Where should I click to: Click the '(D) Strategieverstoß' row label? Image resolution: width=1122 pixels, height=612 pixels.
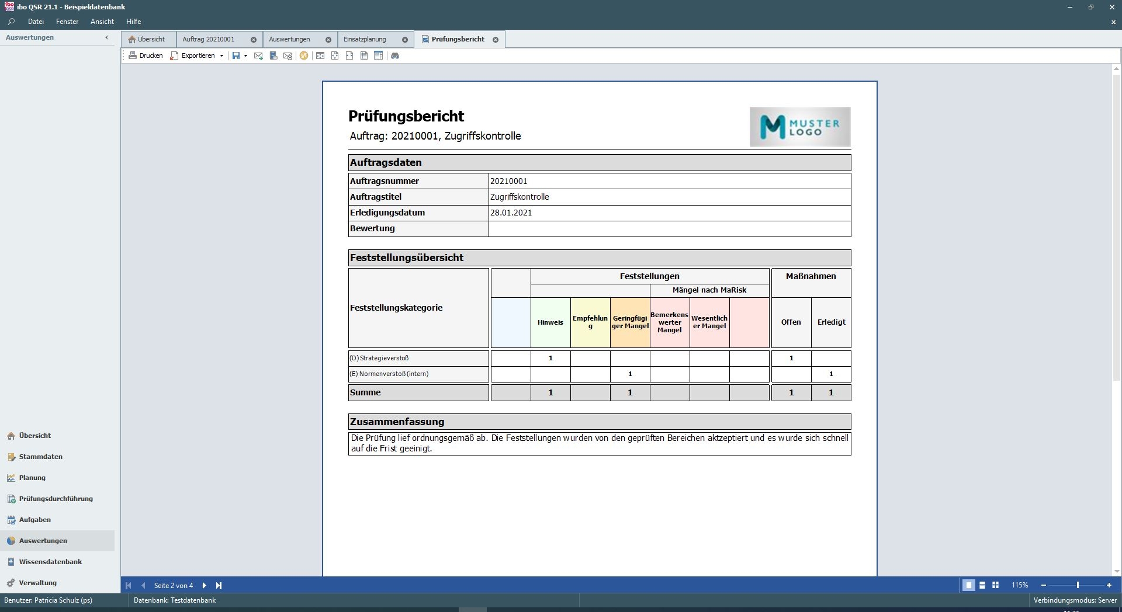point(379,358)
